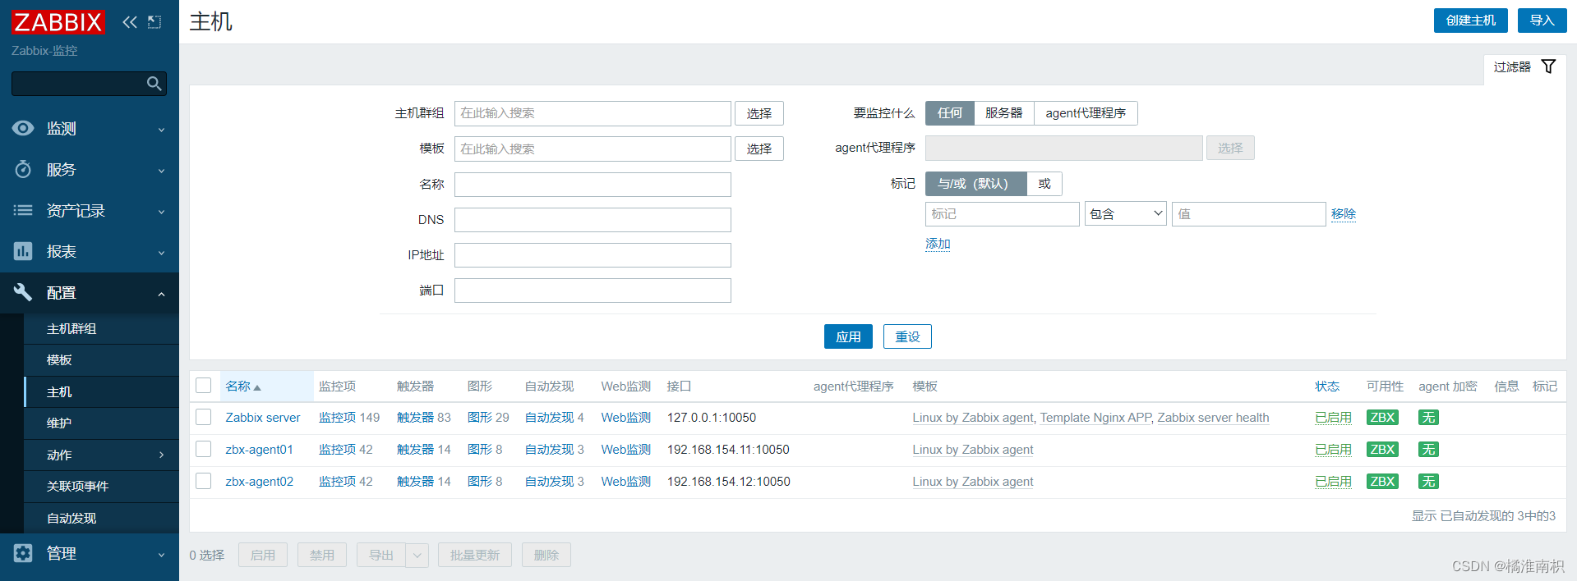
Task: Open 主机群组 in the sidebar
Action: click(x=71, y=329)
